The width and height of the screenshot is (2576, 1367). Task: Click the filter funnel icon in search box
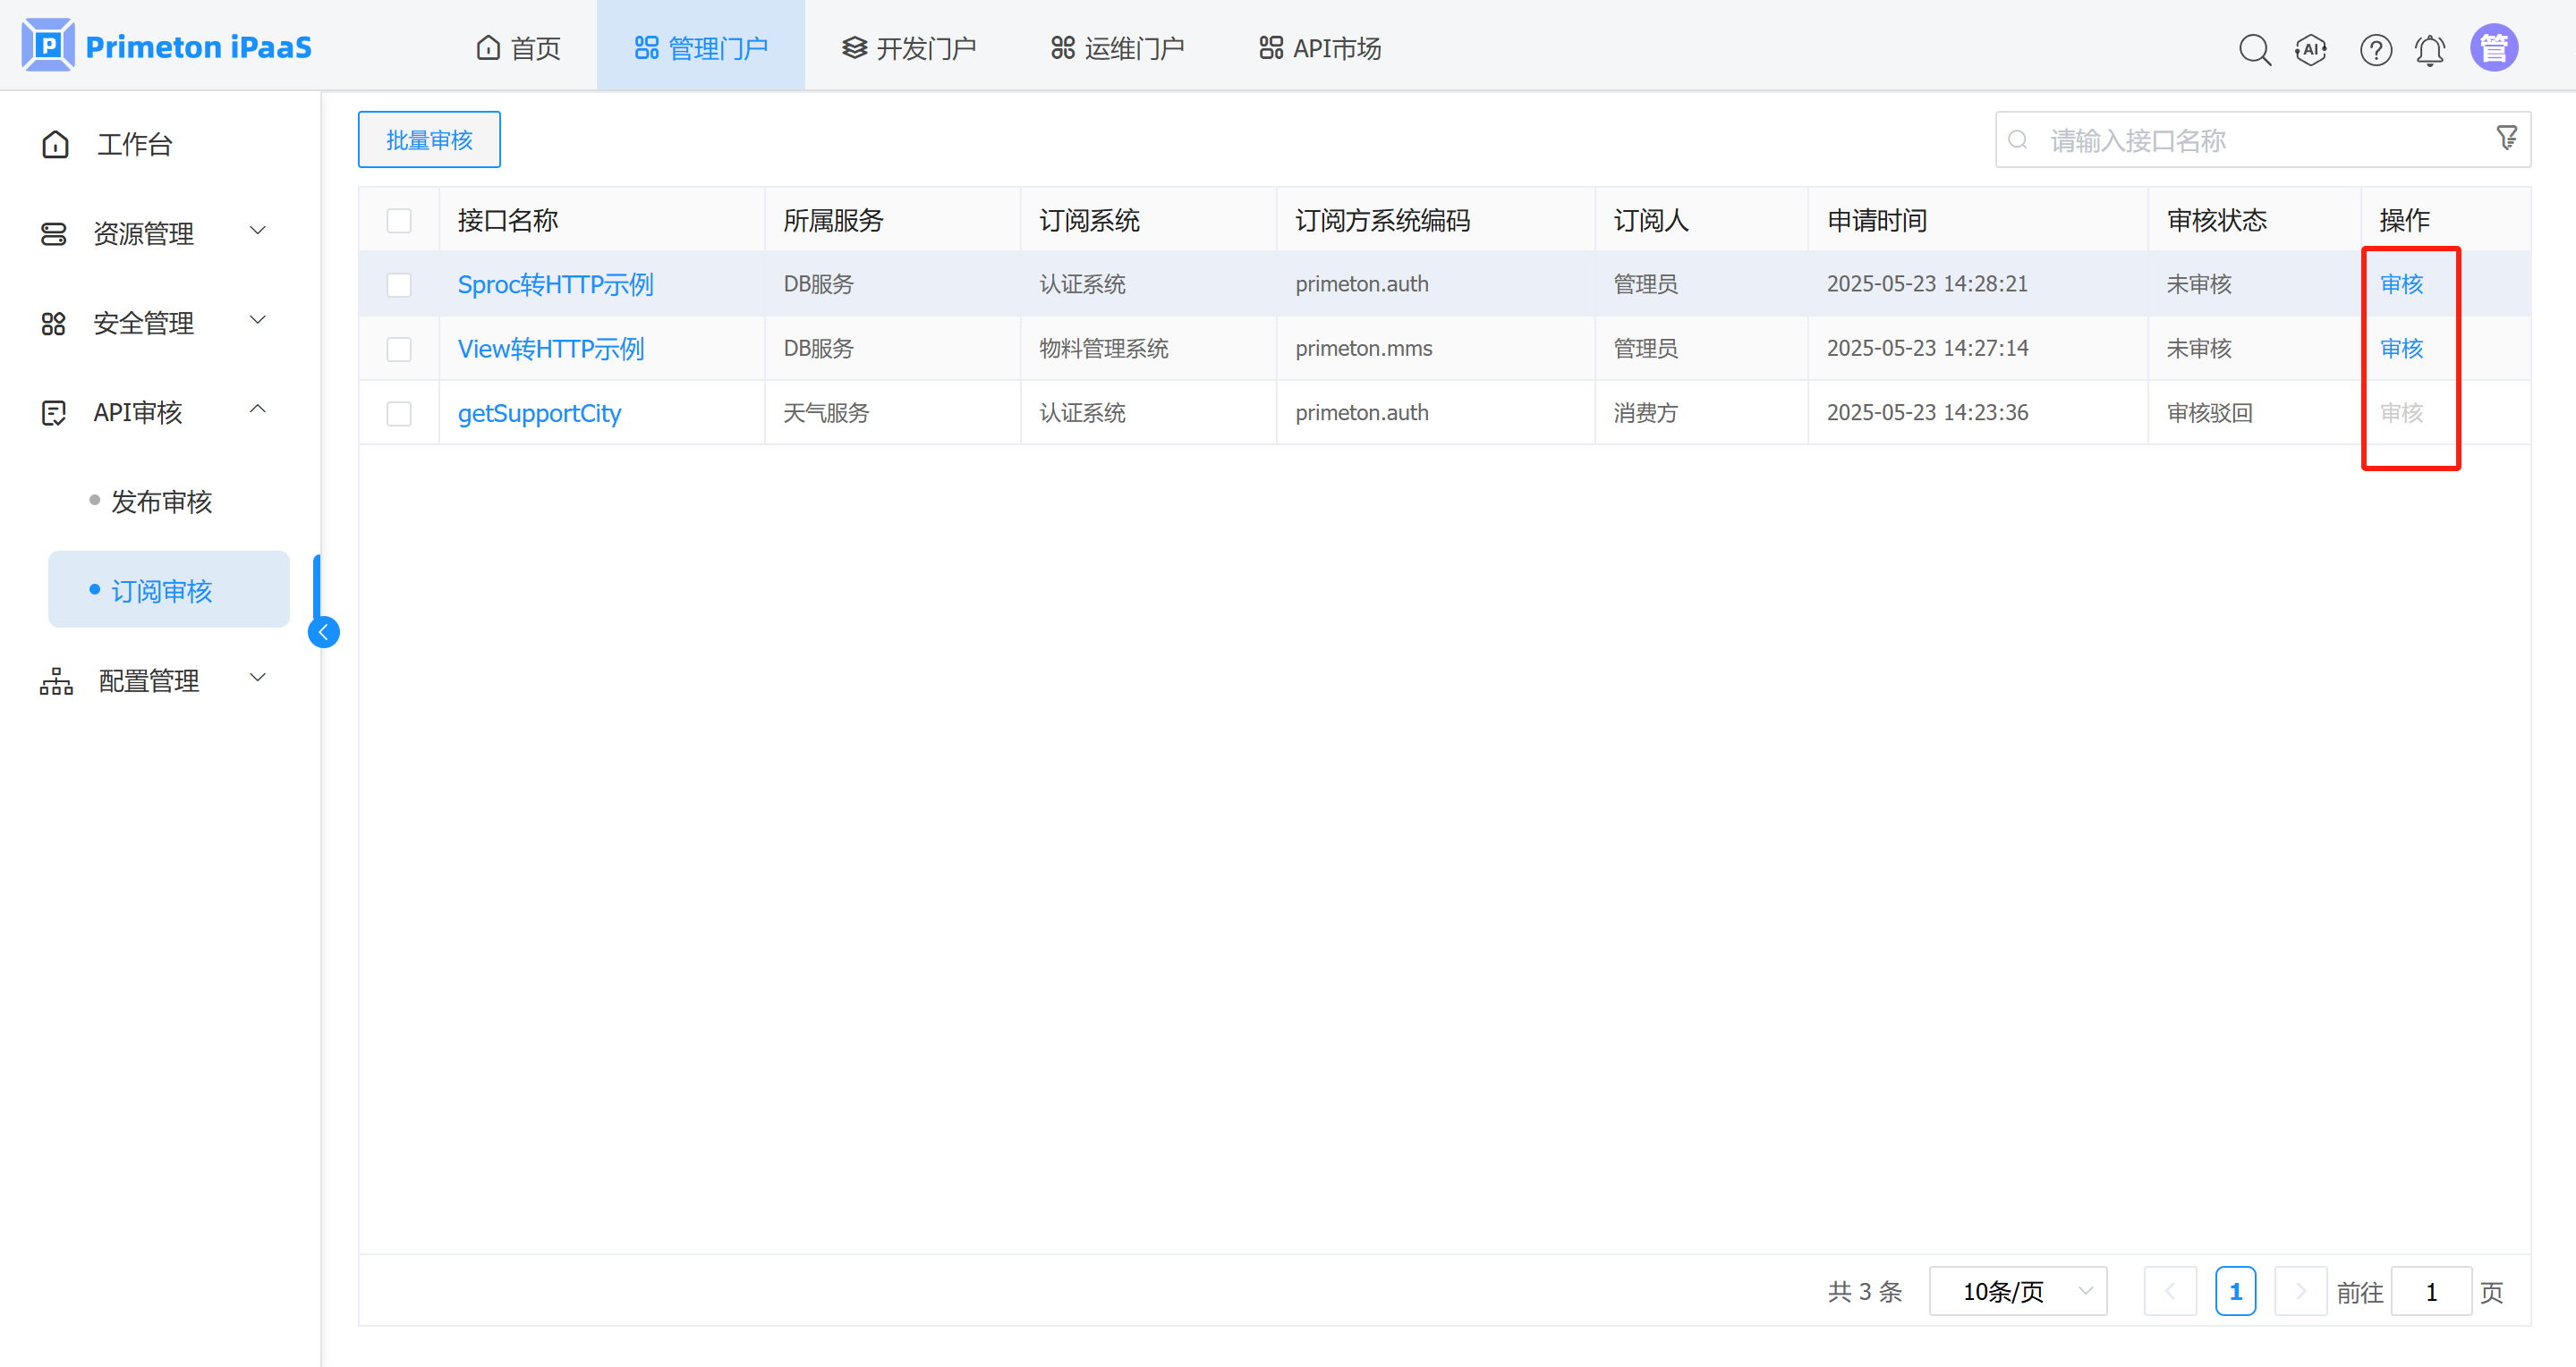tap(2506, 138)
